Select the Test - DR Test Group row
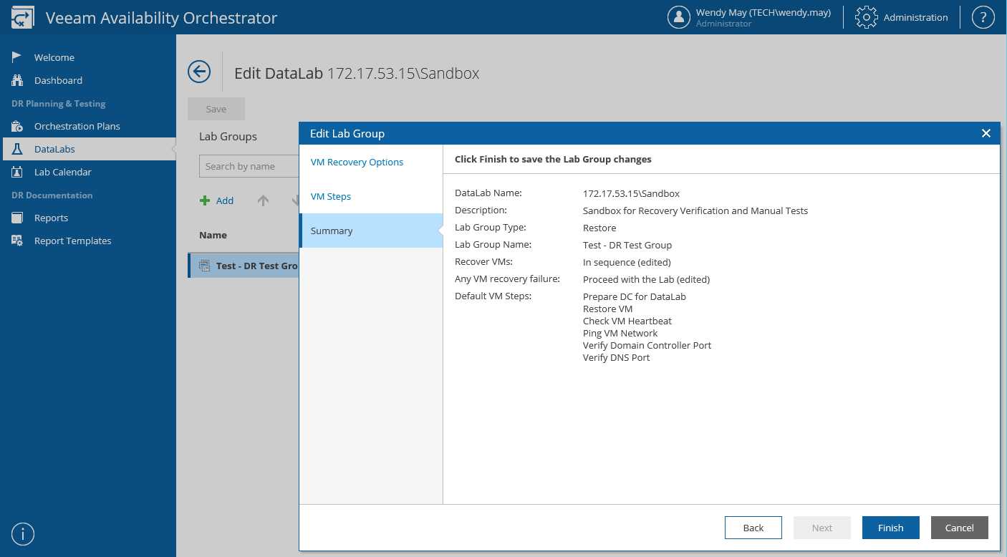 click(247, 266)
